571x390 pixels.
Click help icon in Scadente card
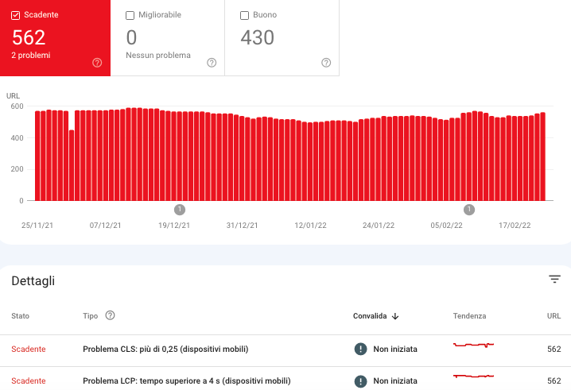pyautogui.click(x=97, y=63)
